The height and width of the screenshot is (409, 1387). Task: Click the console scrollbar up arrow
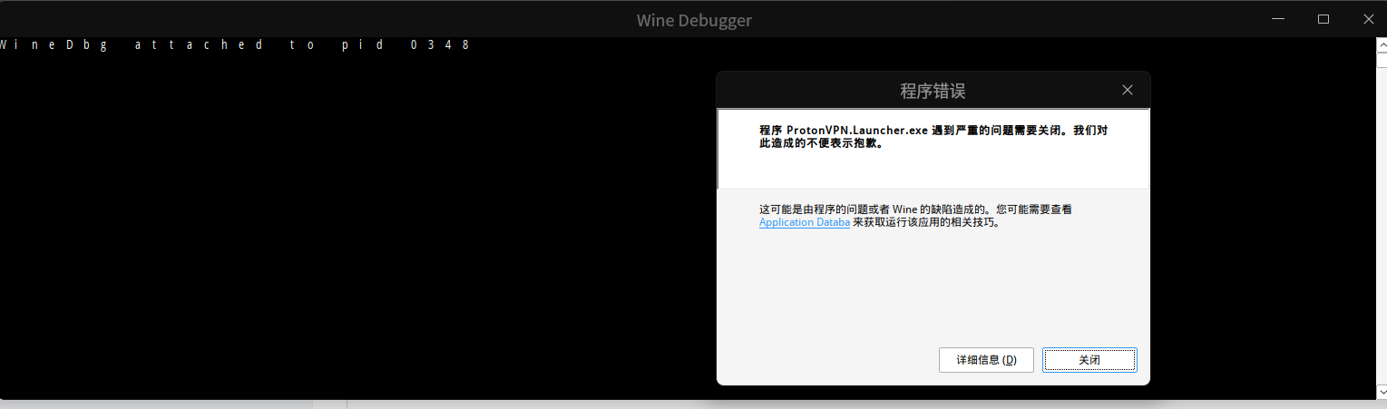1382,45
